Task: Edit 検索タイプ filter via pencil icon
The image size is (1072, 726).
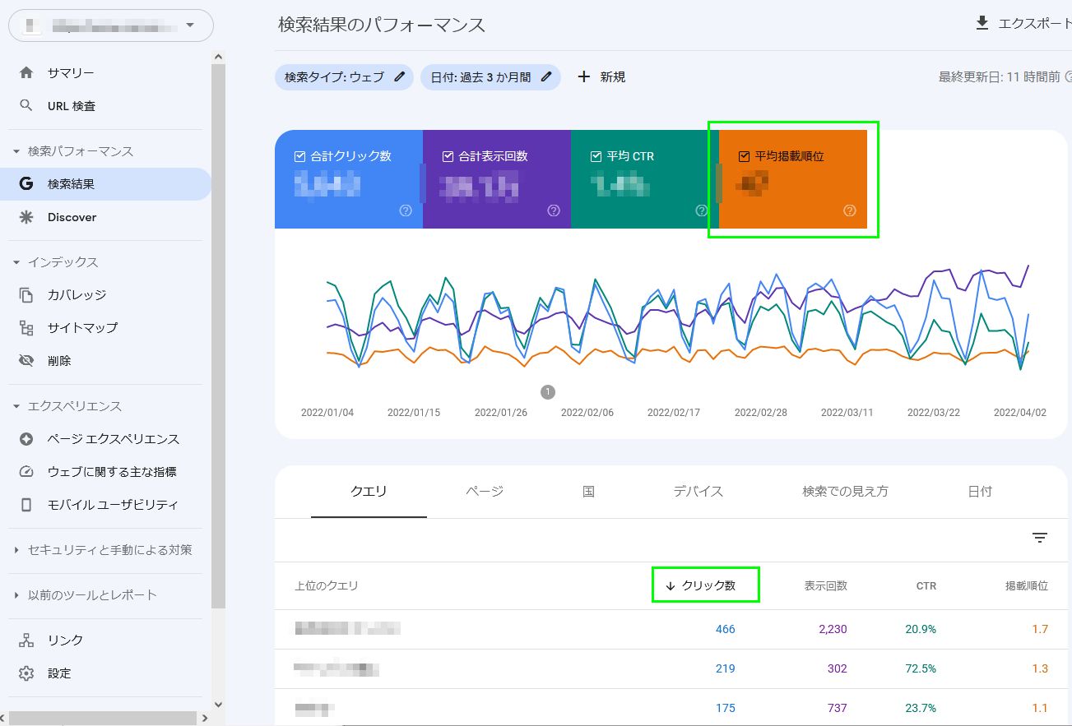Action: click(400, 76)
